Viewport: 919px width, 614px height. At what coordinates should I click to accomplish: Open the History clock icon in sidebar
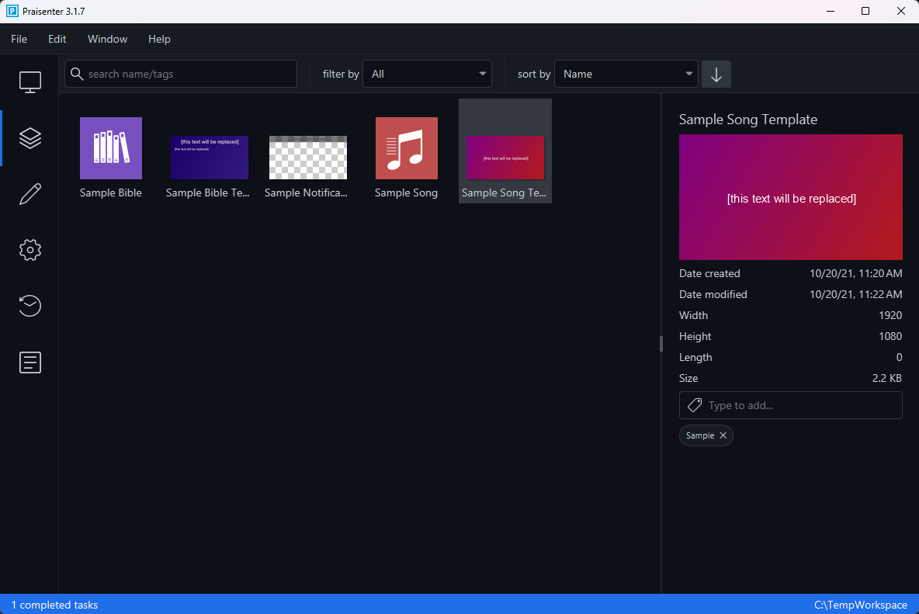point(29,306)
